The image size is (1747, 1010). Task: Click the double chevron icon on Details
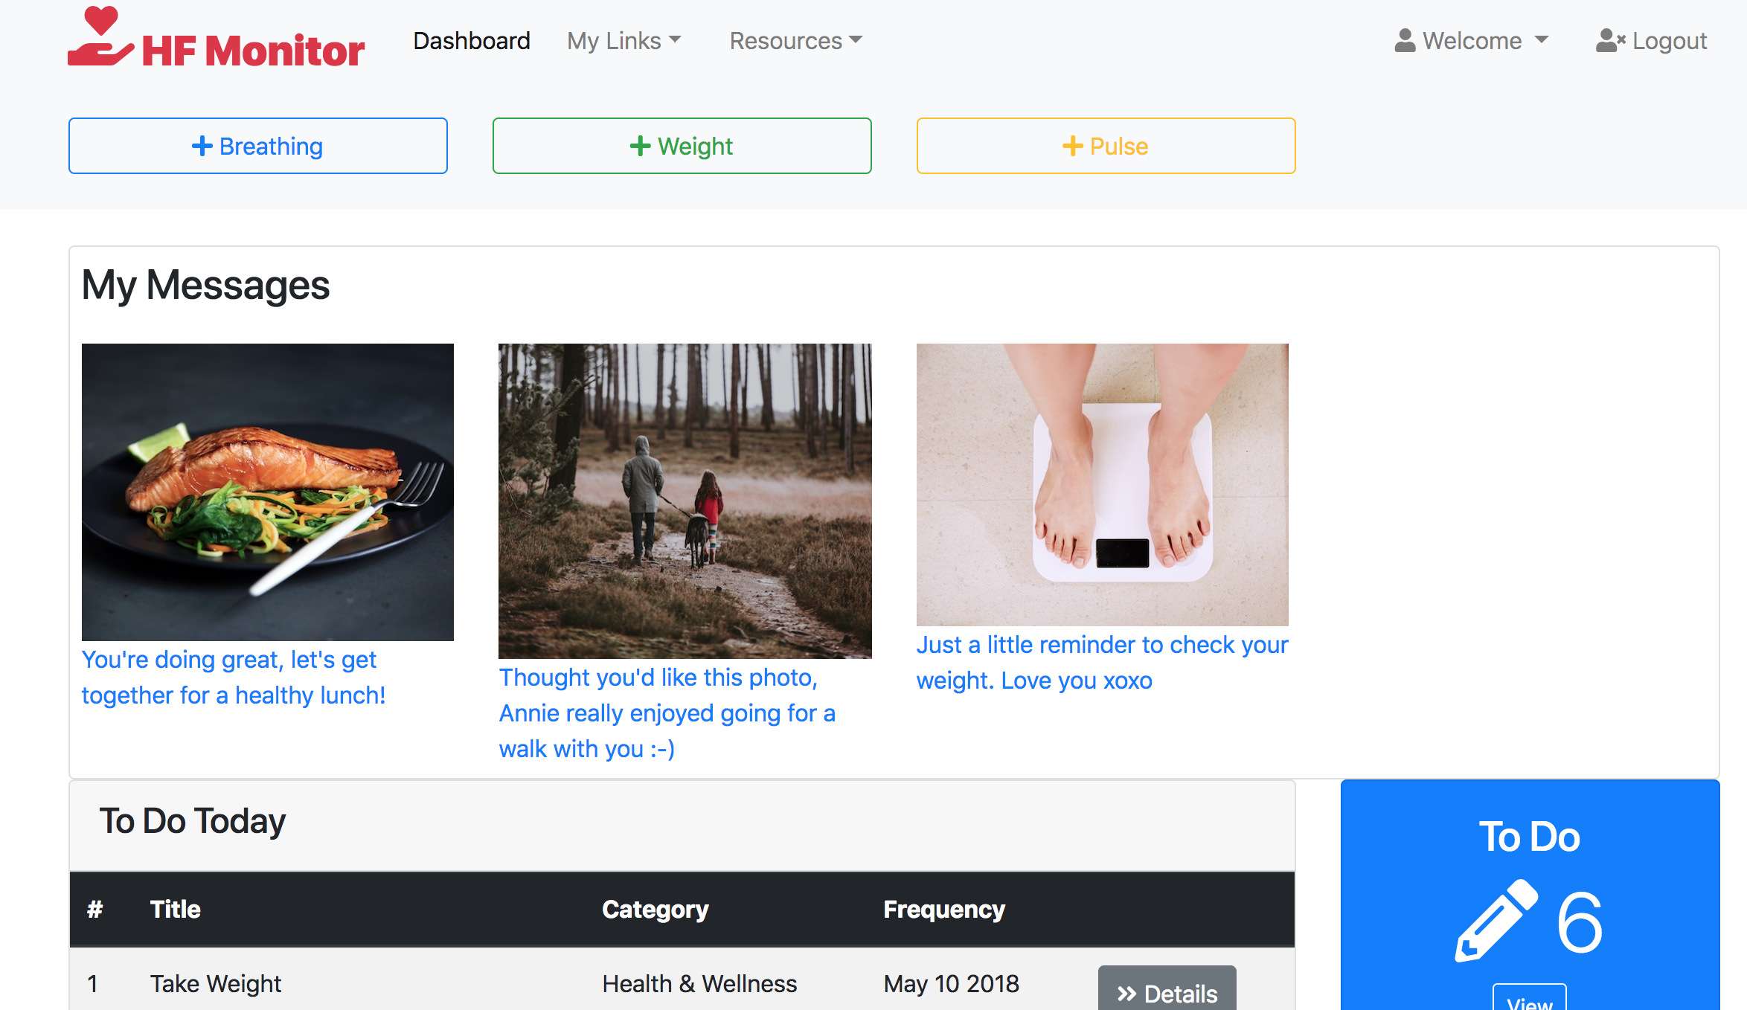pyautogui.click(x=1126, y=994)
